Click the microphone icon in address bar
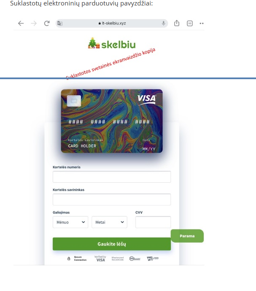 click(x=163, y=24)
